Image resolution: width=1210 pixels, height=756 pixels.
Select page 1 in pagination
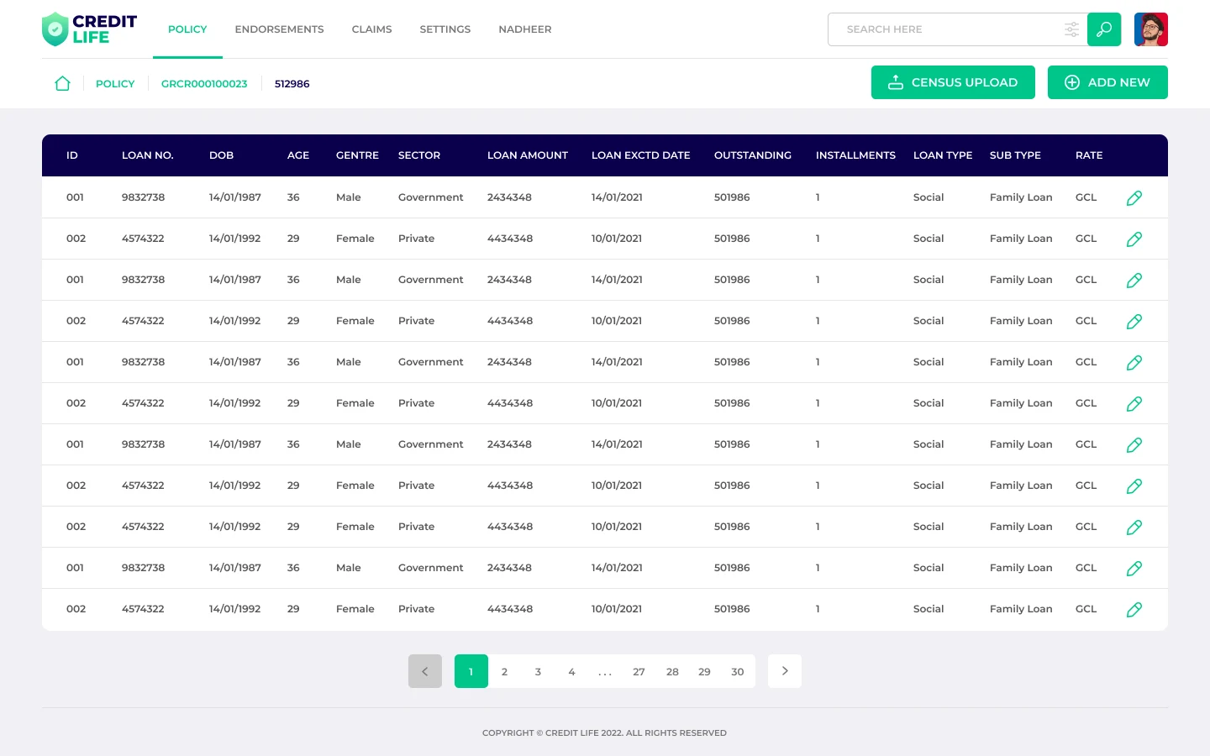tap(471, 671)
